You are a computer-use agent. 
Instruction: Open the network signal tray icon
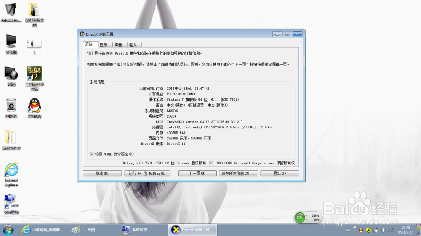point(391,230)
